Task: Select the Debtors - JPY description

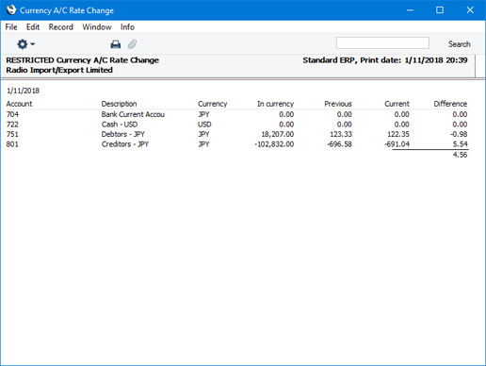Action: click(122, 134)
